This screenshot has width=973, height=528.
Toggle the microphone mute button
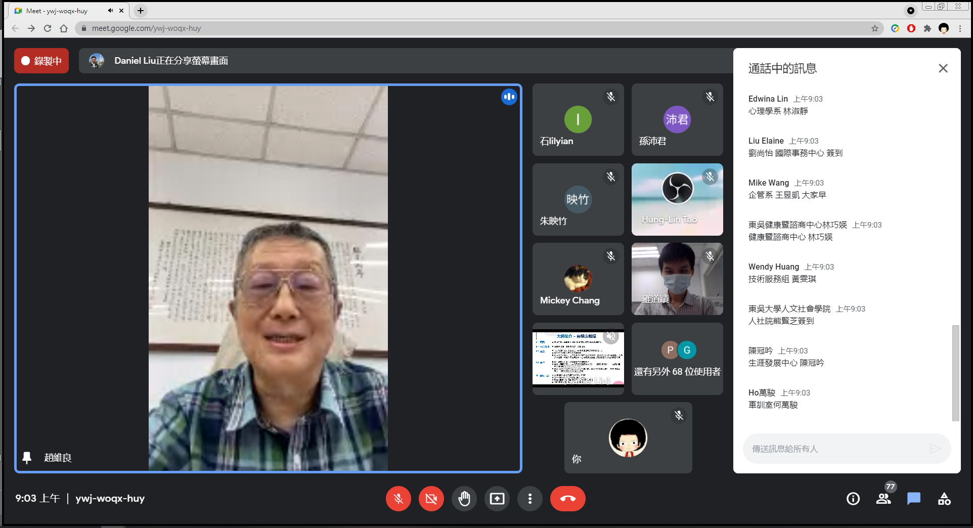(399, 499)
